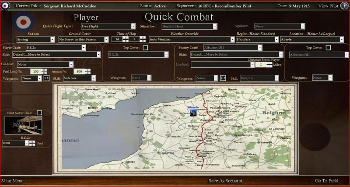Open the enemy Skin dropdown
Viewport: 350px width, 187px height.
point(237,54)
